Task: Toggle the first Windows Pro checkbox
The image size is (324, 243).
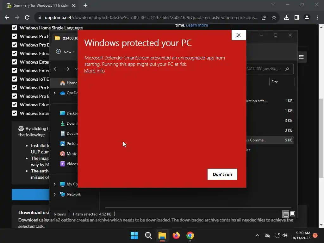Action: click(x=14, y=36)
